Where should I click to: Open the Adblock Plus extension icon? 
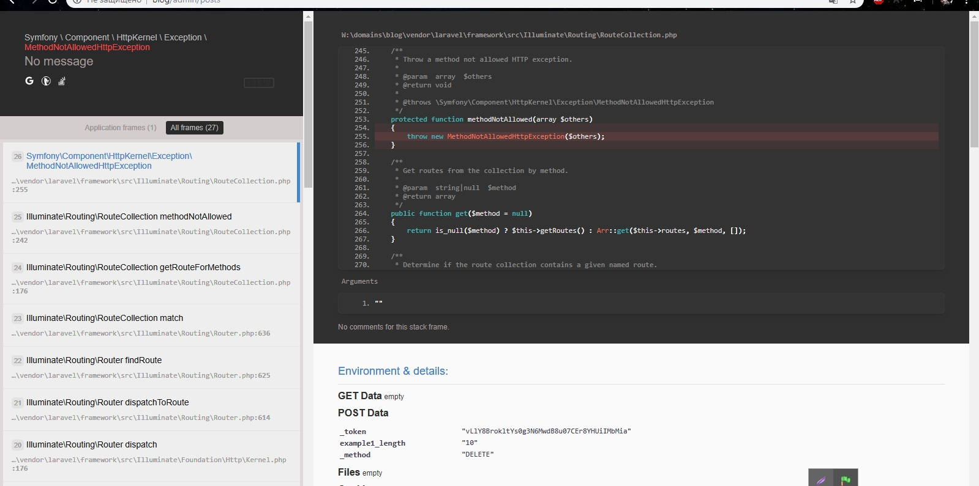[x=878, y=2]
